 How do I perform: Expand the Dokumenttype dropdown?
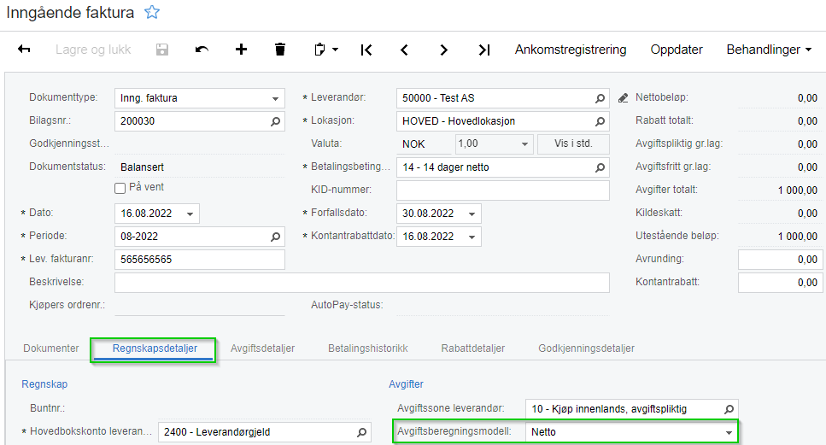point(275,98)
